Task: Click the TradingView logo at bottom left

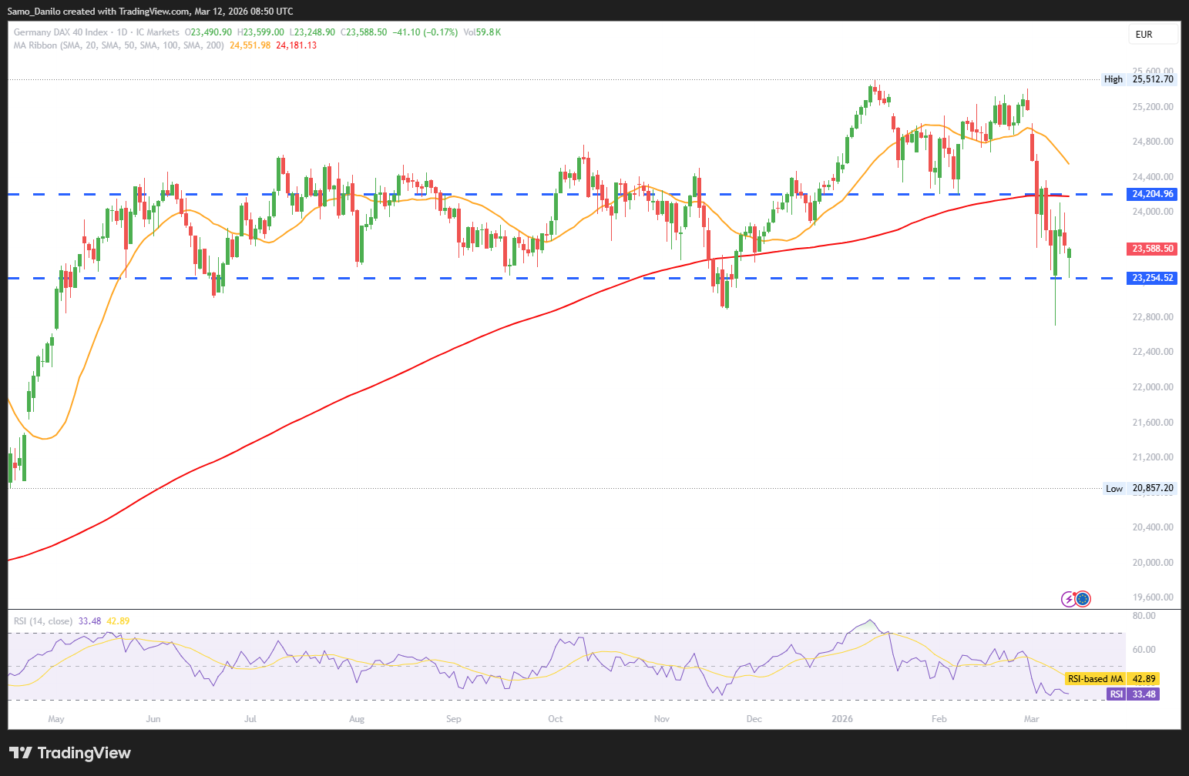Action: tap(70, 753)
